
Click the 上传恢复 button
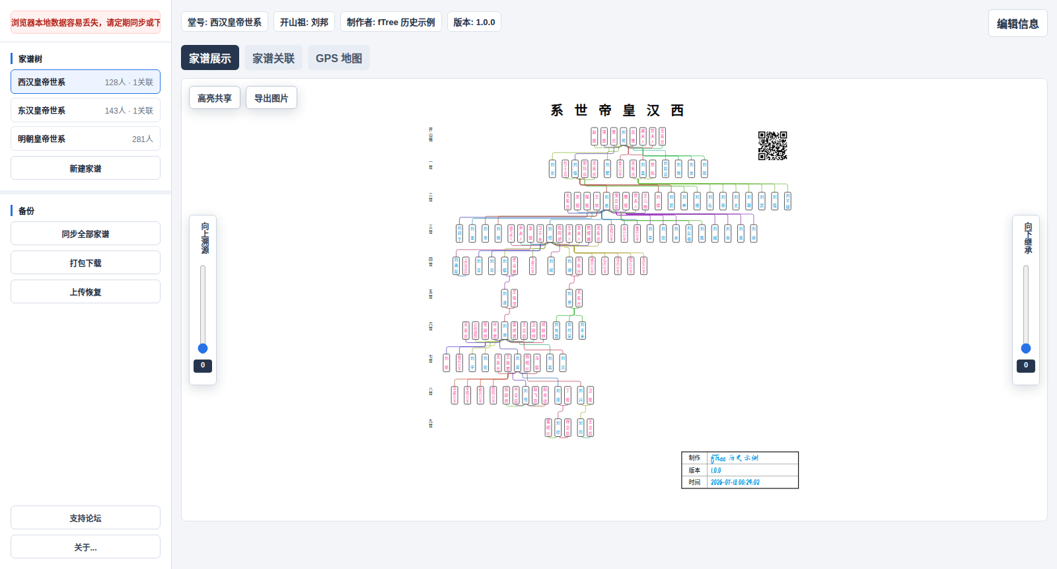click(85, 291)
